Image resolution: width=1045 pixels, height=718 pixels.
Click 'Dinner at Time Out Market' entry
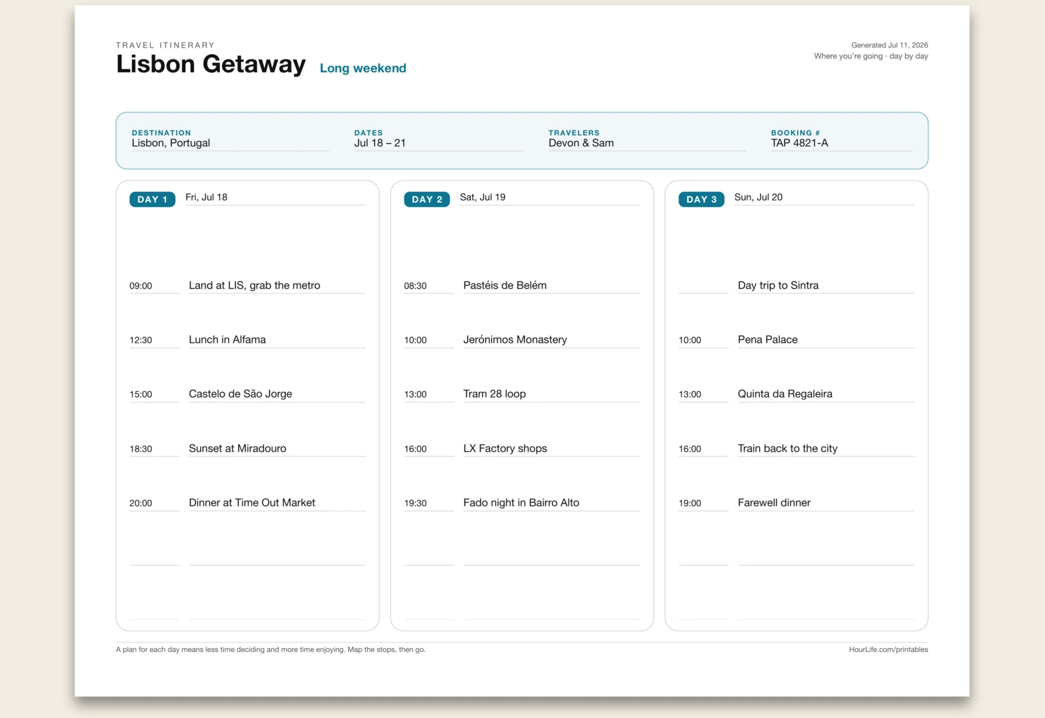(x=252, y=503)
